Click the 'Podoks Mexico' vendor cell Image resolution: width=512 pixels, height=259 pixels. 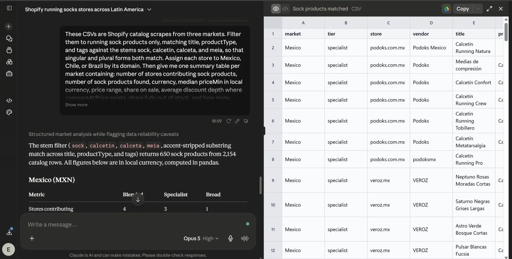[431, 48]
